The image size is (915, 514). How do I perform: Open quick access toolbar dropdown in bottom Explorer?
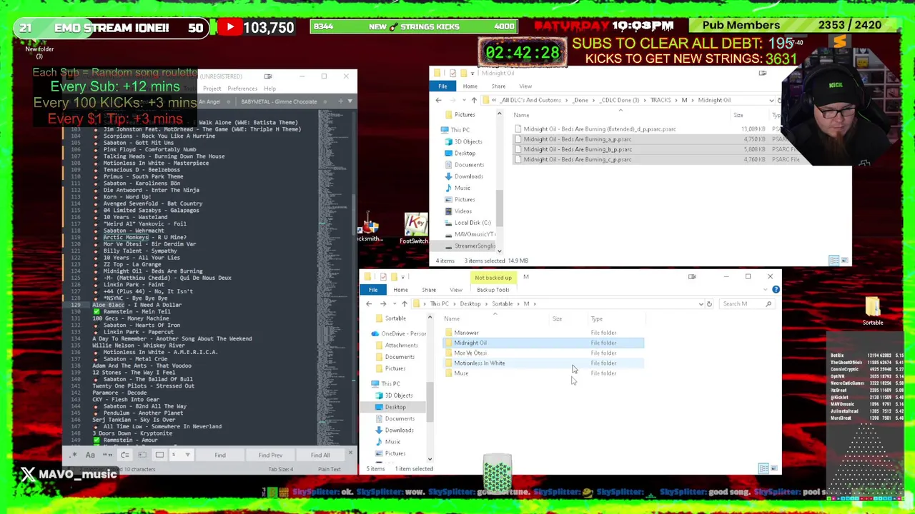403,277
